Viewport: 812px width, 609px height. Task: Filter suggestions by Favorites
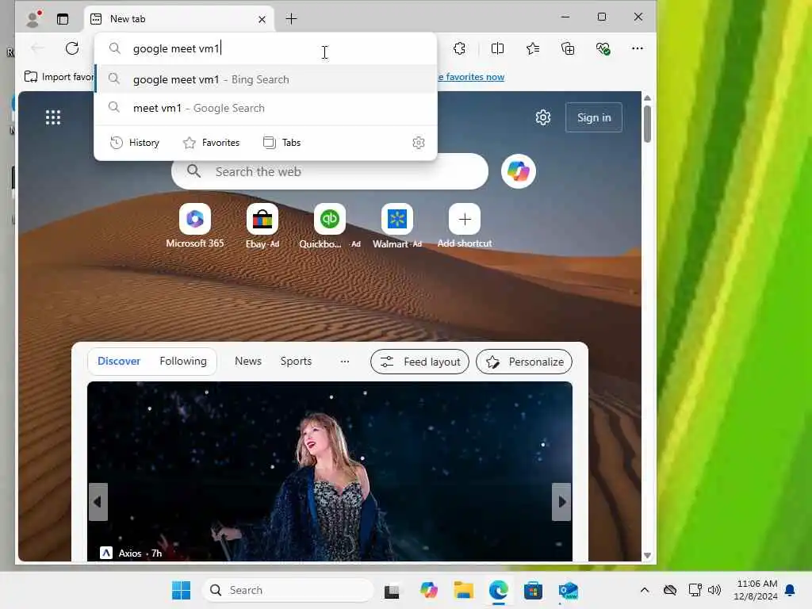click(x=211, y=143)
